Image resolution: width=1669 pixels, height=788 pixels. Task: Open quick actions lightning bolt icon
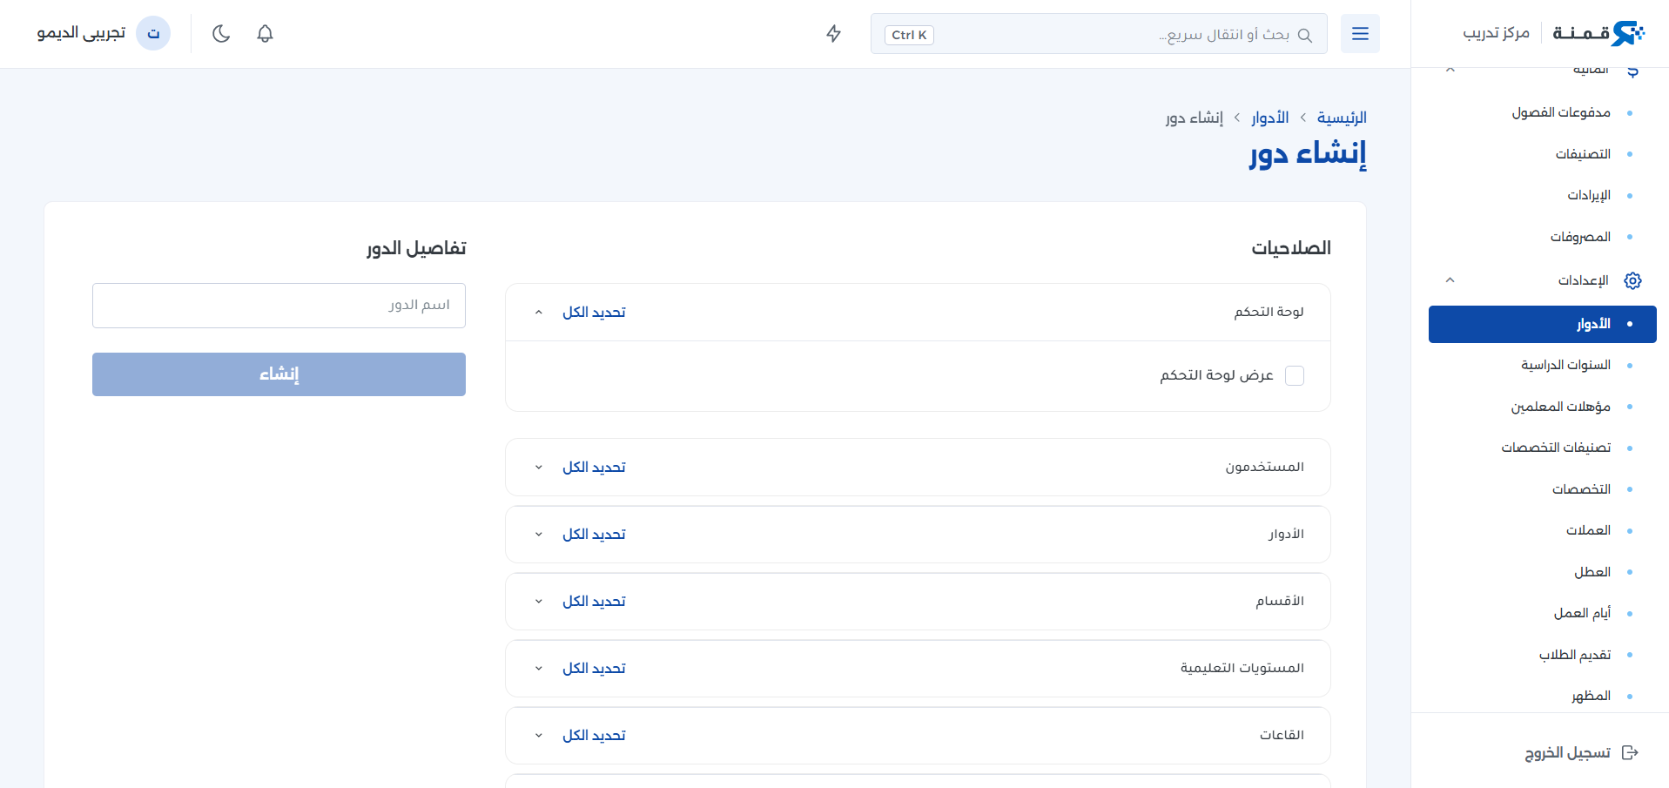click(833, 34)
